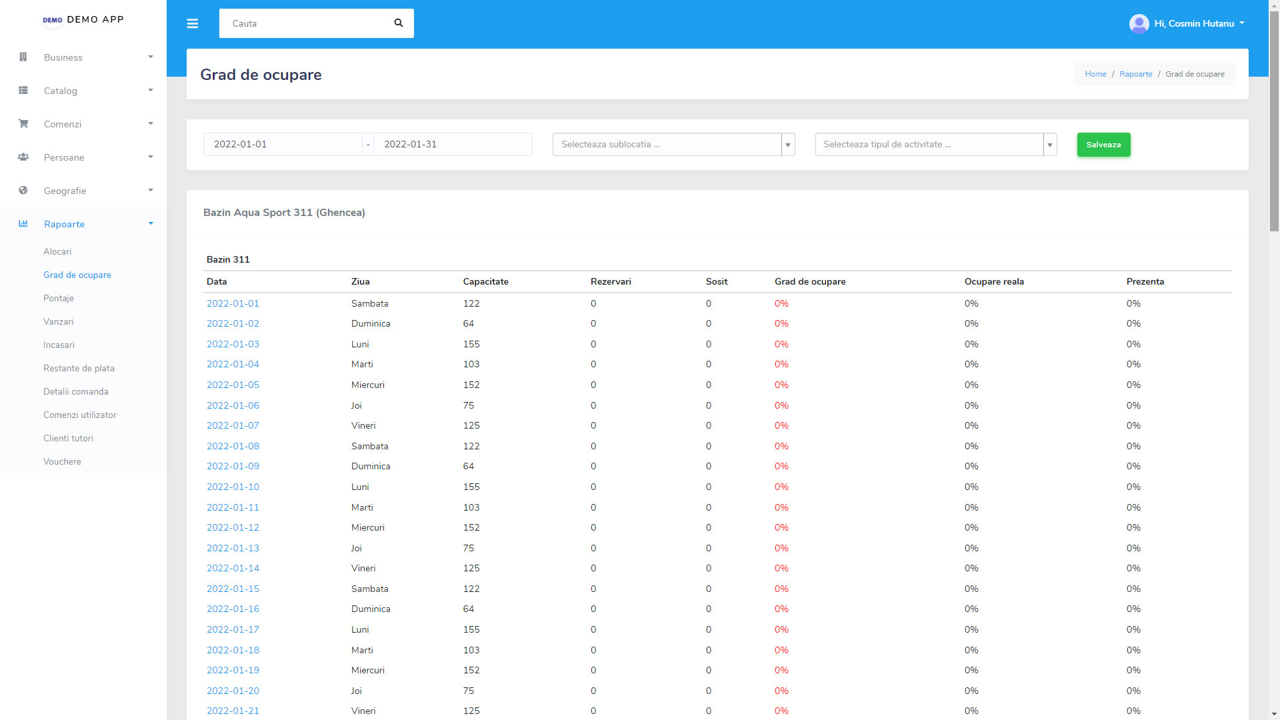This screenshot has width=1280, height=720.
Task: Open date link 2022-01-14
Action: (233, 568)
